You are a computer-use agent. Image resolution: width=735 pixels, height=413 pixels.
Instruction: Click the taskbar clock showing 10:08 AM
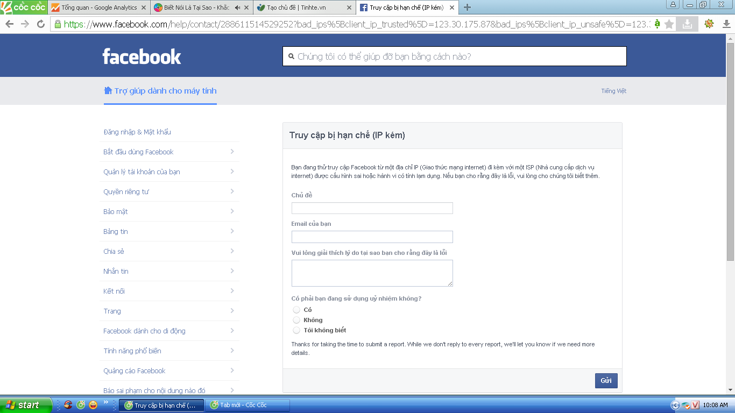pos(715,405)
